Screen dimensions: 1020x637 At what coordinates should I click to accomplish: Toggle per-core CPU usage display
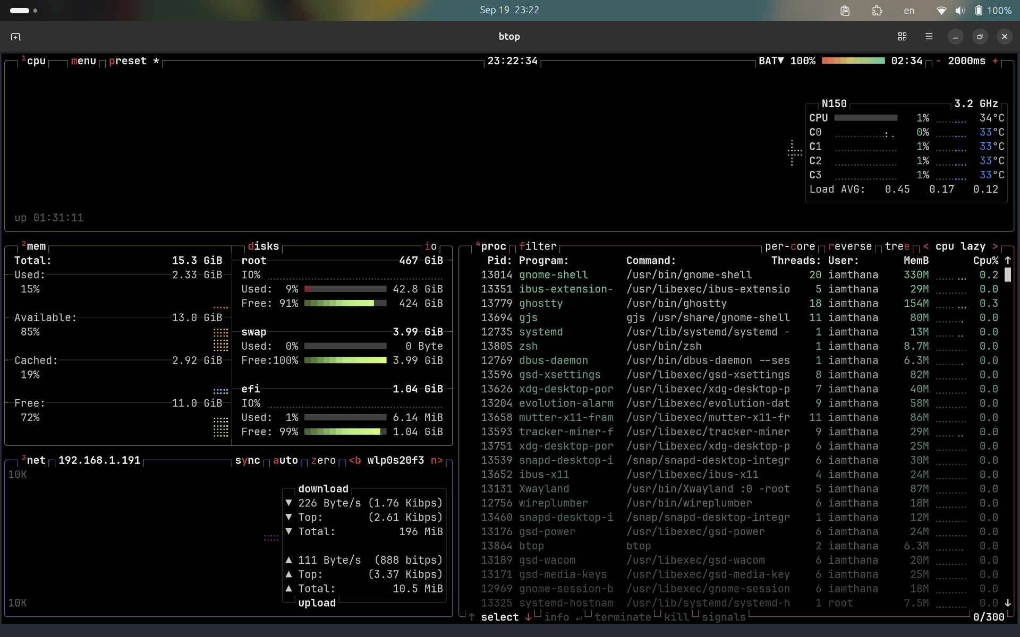tap(790, 246)
